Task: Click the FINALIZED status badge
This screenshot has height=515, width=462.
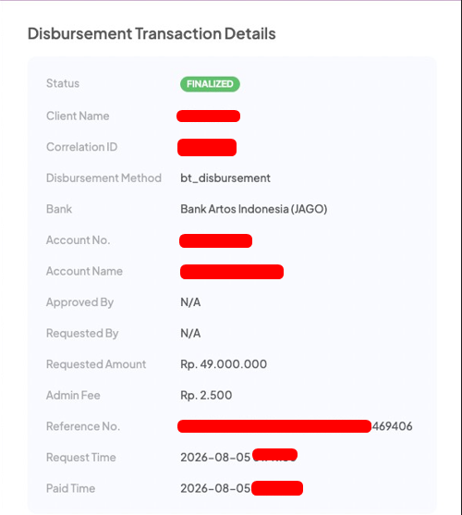Action: 210,84
